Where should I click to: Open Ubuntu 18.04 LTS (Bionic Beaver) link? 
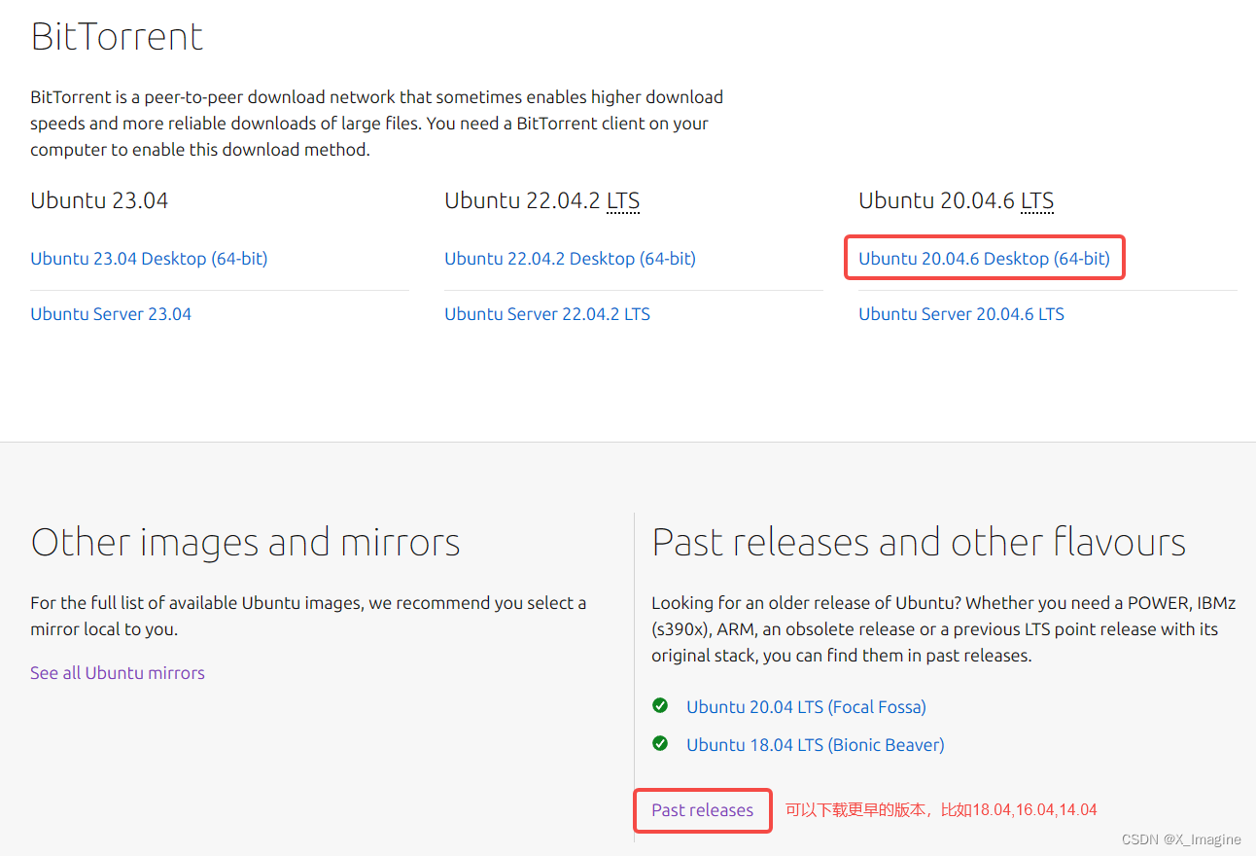coord(815,745)
